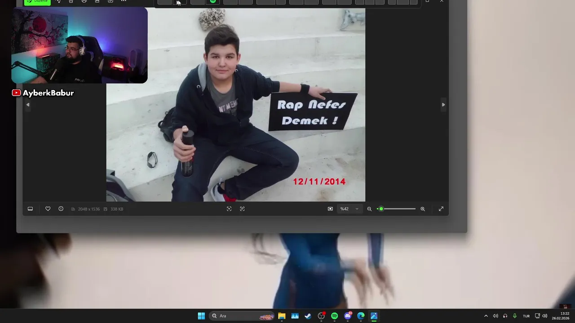
Task: Click the taskbar Ara search box
Action: (242, 316)
